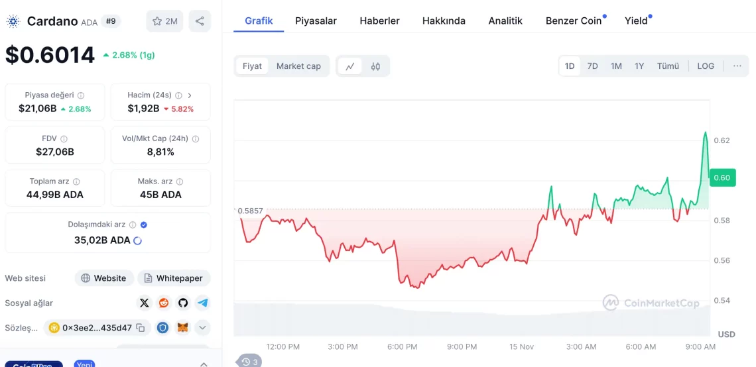Show info for Toplam arz
This screenshot has height=367, width=756.
tap(76, 182)
